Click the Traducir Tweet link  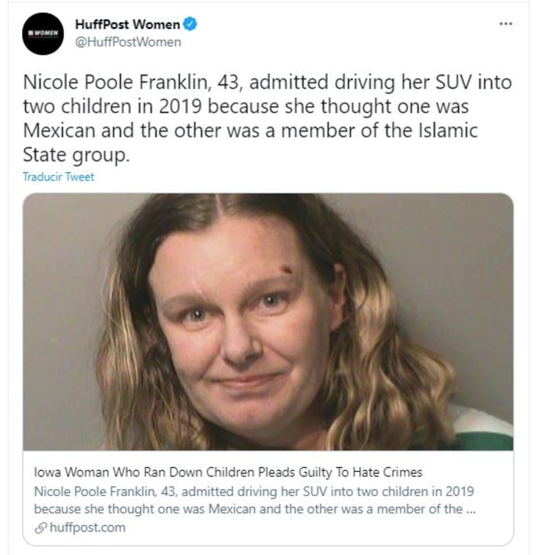(x=59, y=177)
